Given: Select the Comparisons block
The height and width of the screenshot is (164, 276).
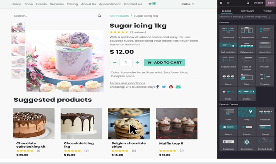Looking at the screenshot, I should [246, 32].
